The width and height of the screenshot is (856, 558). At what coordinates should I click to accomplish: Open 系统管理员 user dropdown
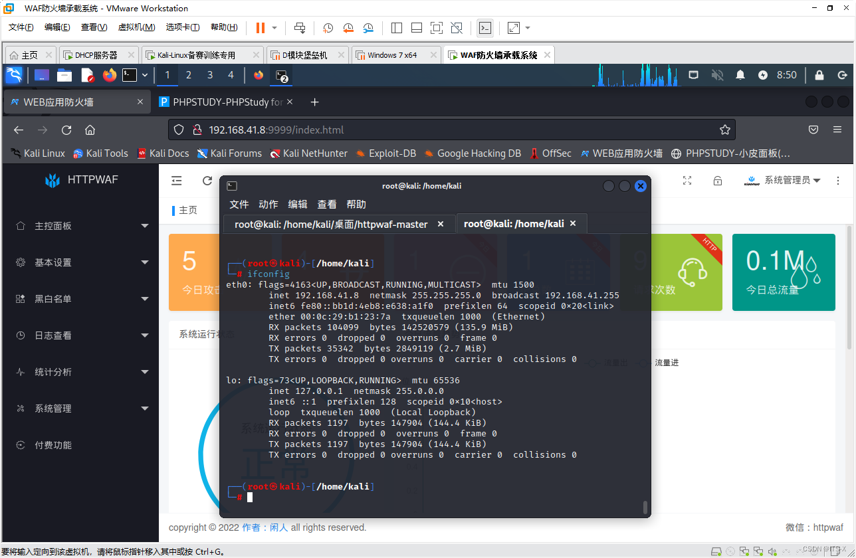[782, 181]
